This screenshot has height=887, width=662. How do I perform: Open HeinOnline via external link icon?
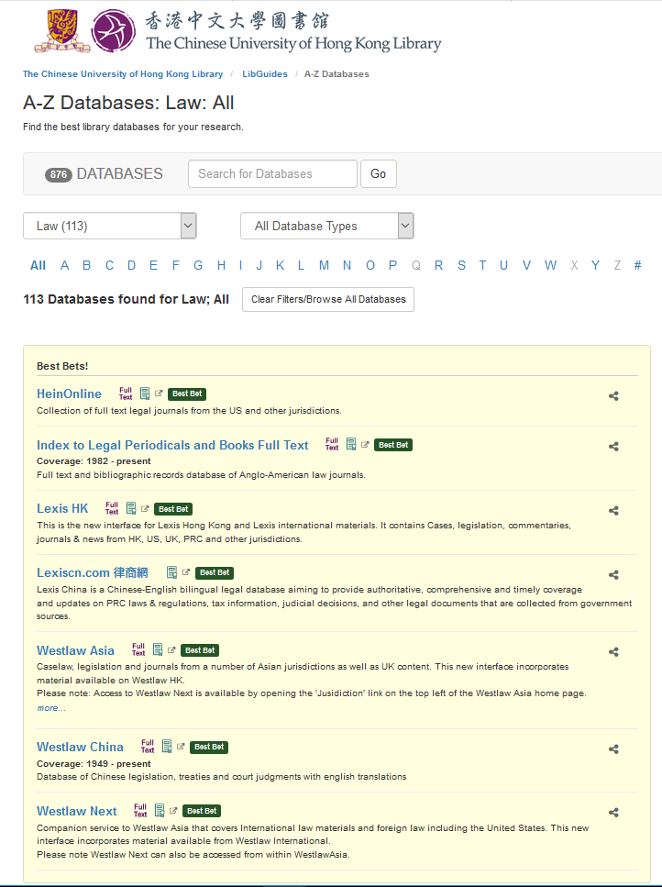159,394
